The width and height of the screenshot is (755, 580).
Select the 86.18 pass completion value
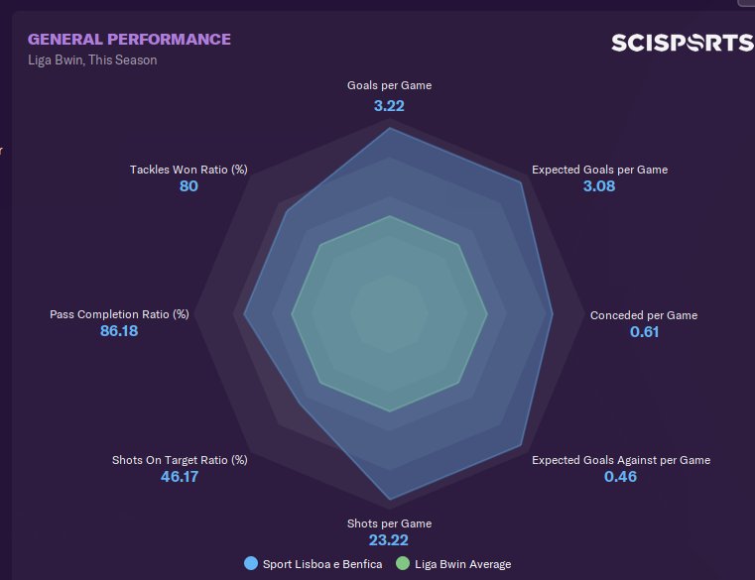119,331
